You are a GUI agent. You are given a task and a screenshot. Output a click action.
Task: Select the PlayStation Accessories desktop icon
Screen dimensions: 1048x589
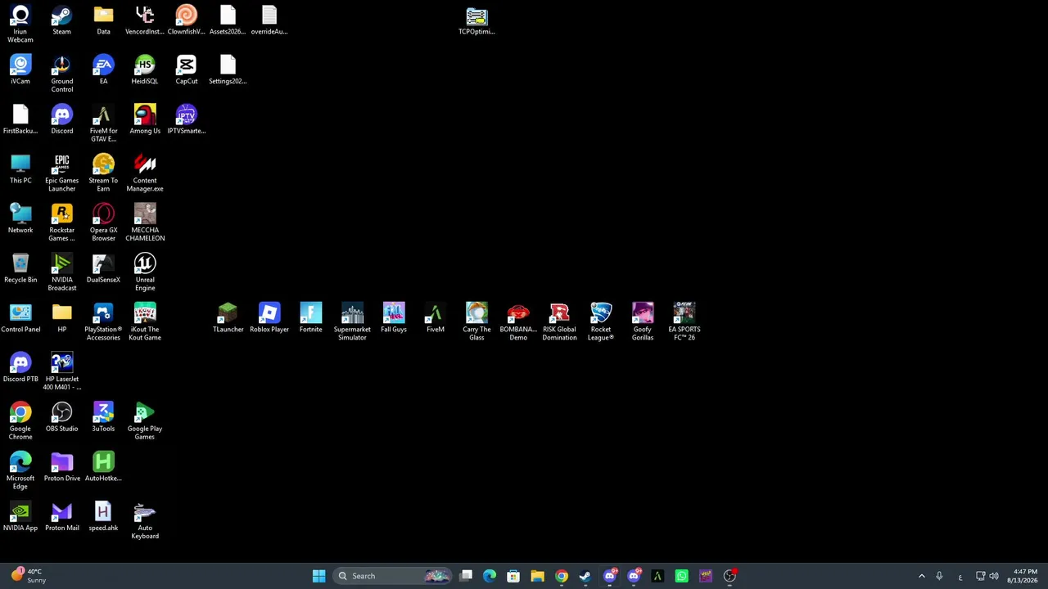(x=103, y=323)
